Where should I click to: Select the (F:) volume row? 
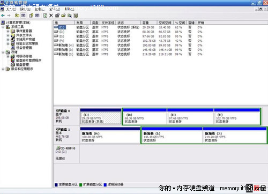coord(128,41)
